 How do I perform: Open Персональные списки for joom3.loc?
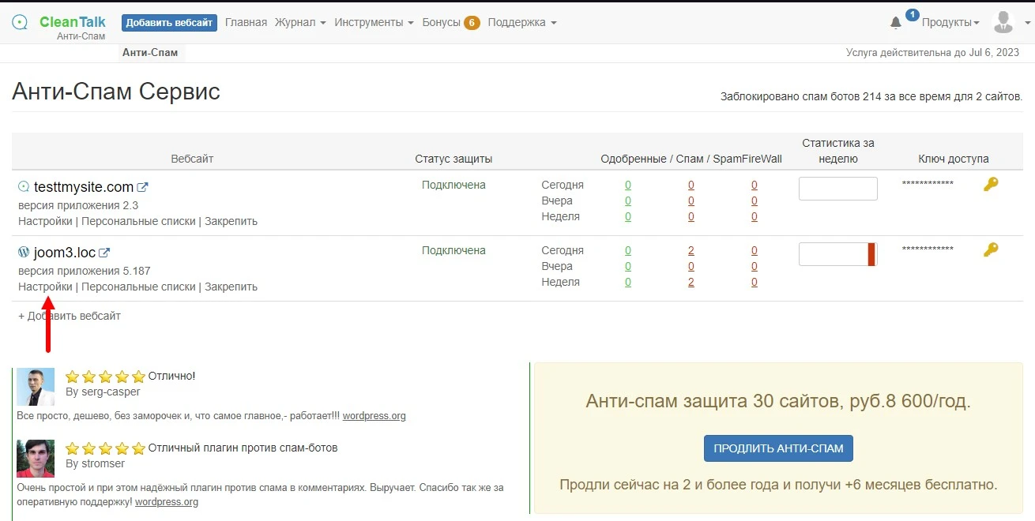coord(138,287)
